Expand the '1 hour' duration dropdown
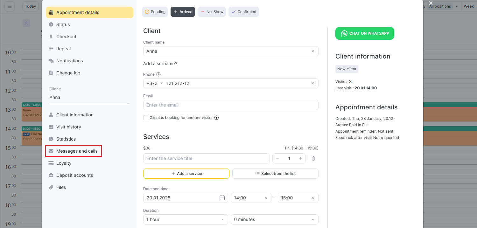The width and height of the screenshot is (477, 228). click(186, 219)
